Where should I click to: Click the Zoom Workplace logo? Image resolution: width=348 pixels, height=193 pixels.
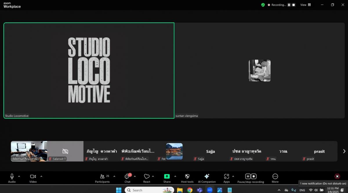click(12, 5)
